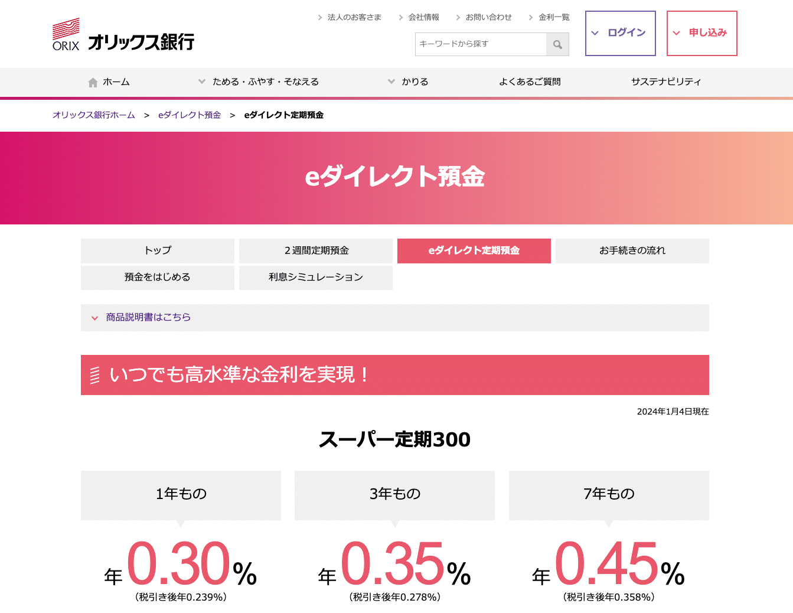Select the 預金をはじめる tab

(158, 278)
